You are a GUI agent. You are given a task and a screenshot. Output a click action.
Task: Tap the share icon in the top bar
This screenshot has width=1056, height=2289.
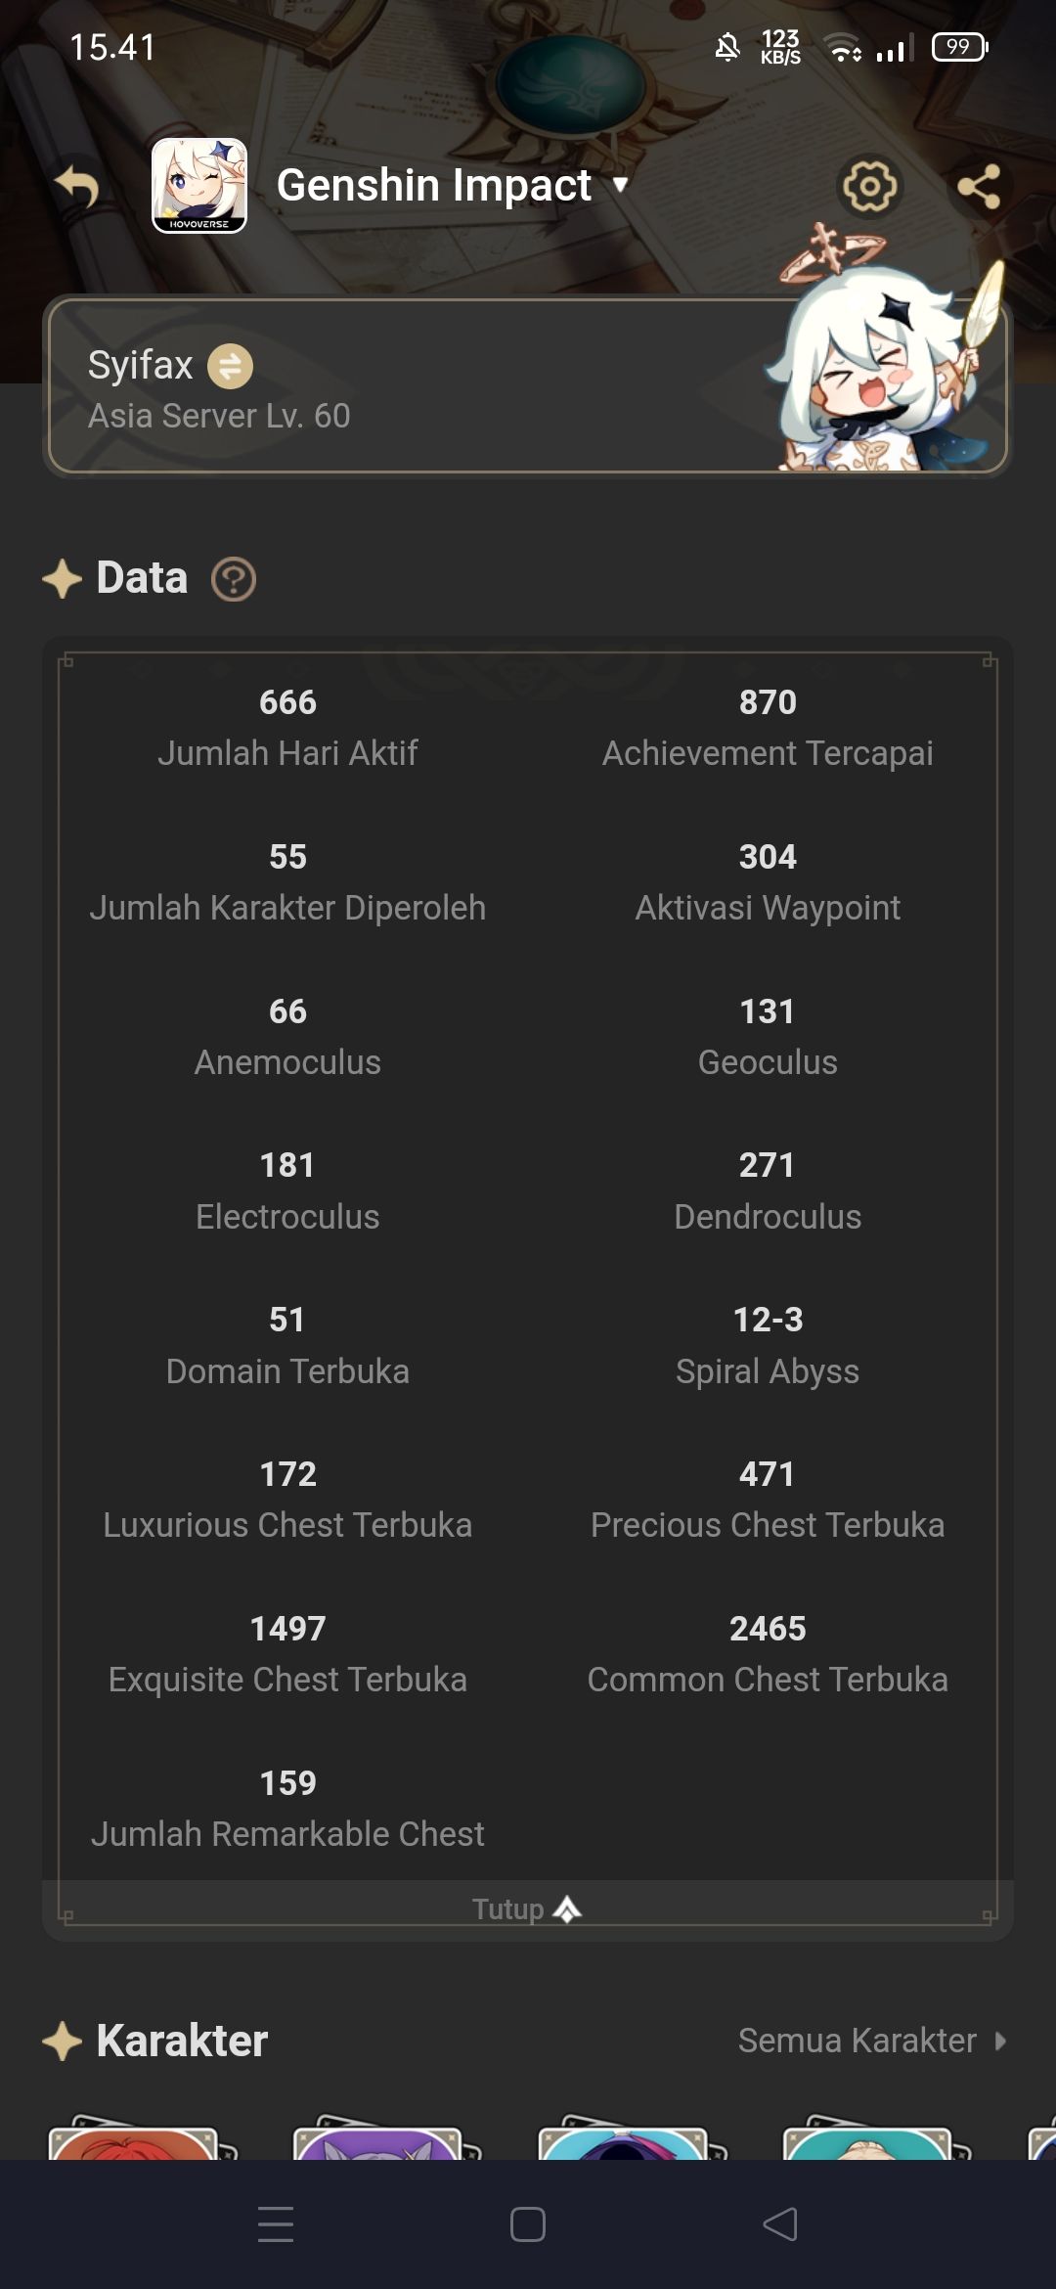click(983, 187)
